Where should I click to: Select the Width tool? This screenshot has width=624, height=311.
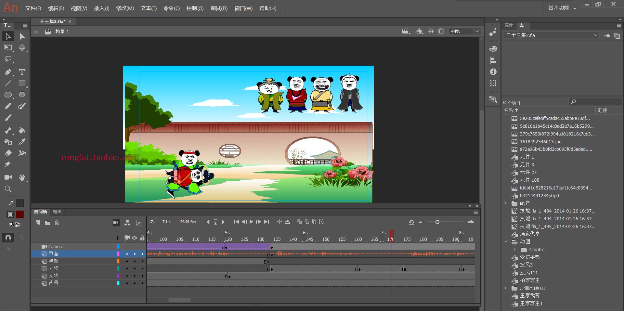[22, 153]
